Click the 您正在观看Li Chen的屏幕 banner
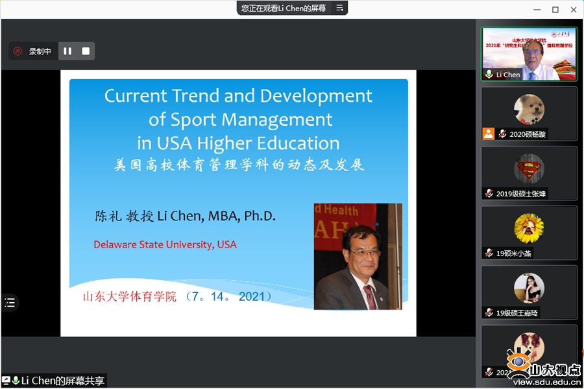584x389 pixels. point(284,8)
